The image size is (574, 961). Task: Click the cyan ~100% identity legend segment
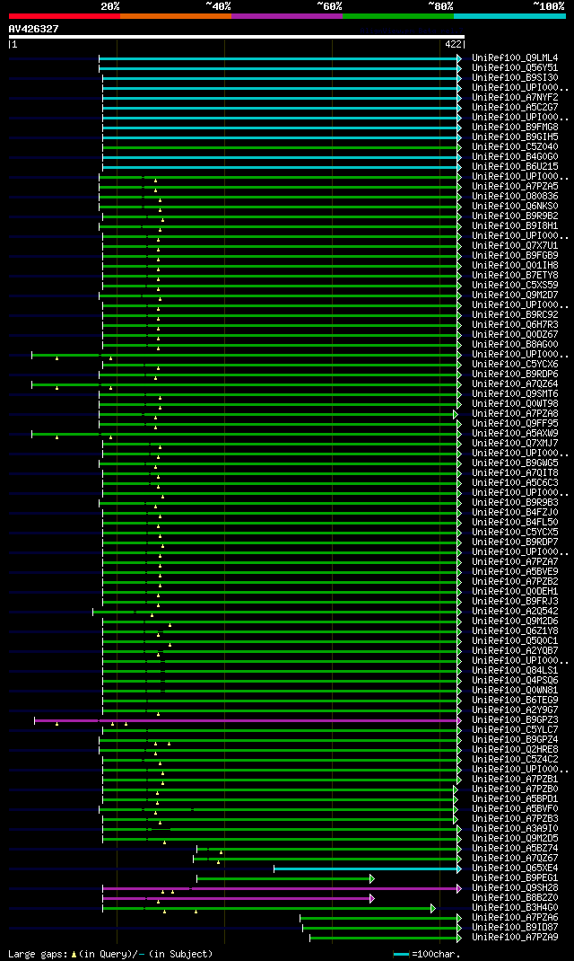pyautogui.click(x=509, y=16)
